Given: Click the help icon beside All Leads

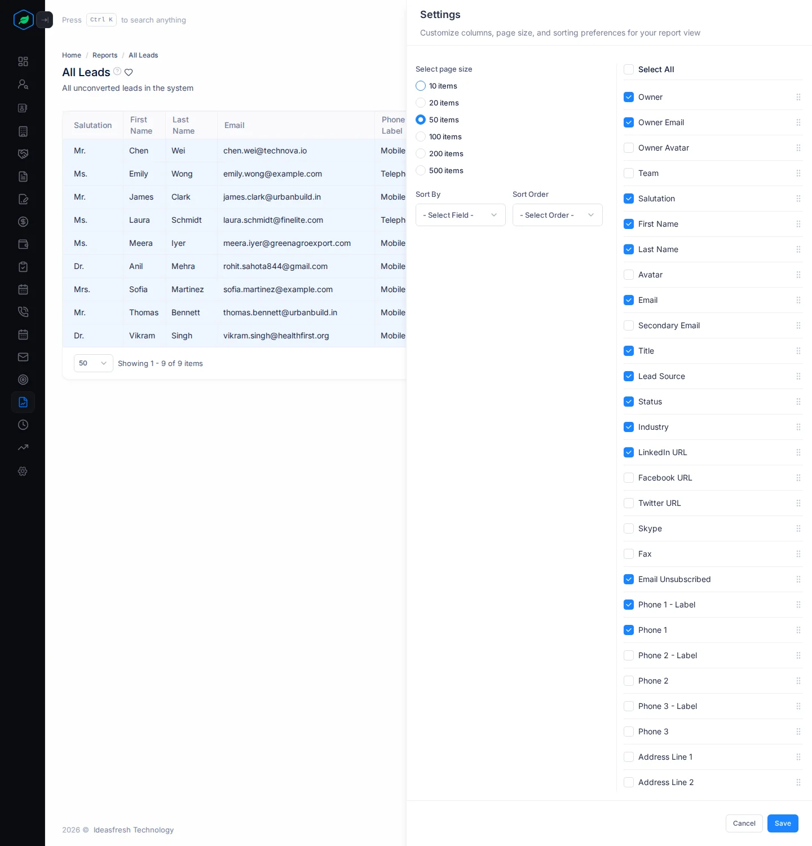Looking at the screenshot, I should (x=117, y=71).
